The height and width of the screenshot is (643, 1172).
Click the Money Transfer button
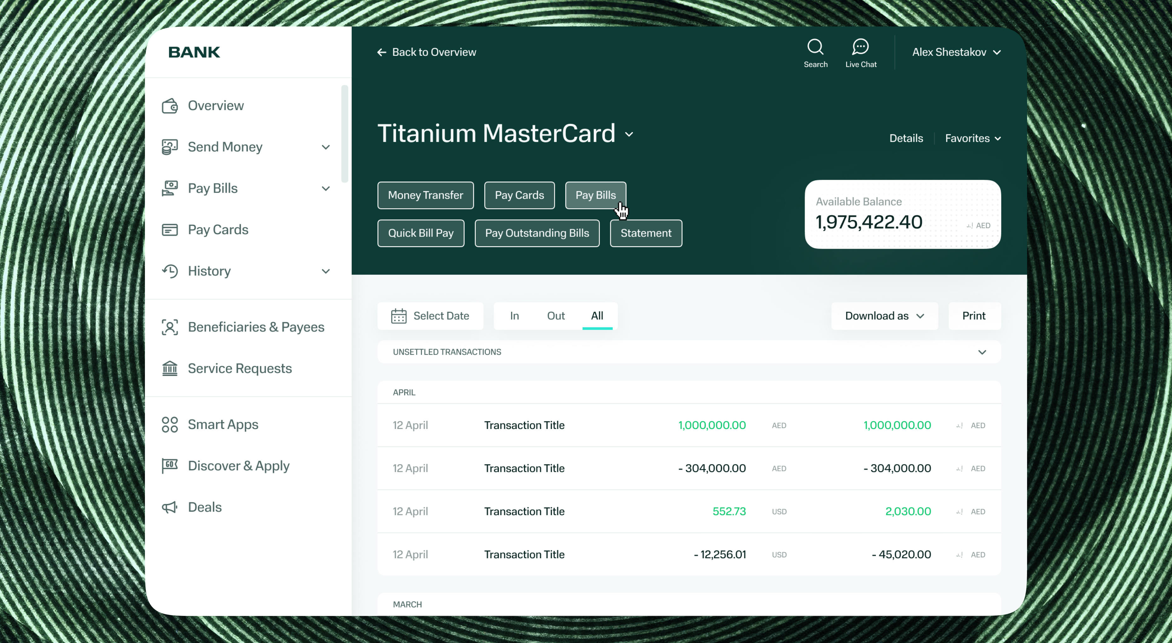[425, 195]
